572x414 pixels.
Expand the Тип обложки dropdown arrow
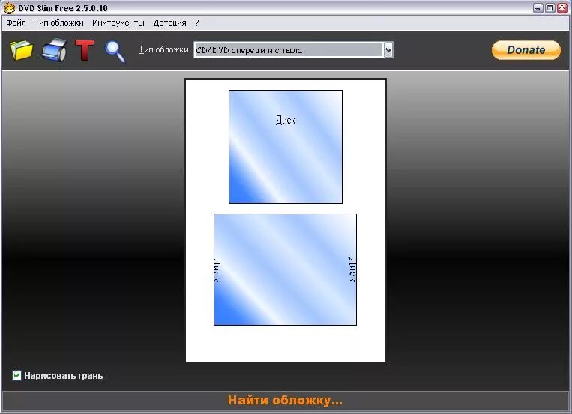click(388, 50)
